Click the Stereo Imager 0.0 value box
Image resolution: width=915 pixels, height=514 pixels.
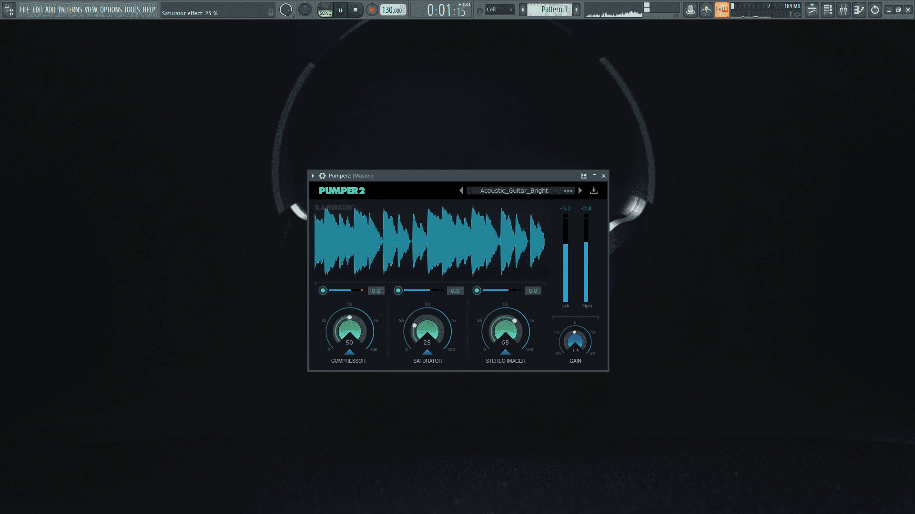point(533,291)
